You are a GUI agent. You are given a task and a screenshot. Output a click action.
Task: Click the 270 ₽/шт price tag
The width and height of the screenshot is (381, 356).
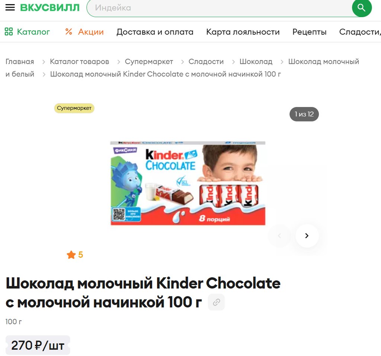pos(38,345)
